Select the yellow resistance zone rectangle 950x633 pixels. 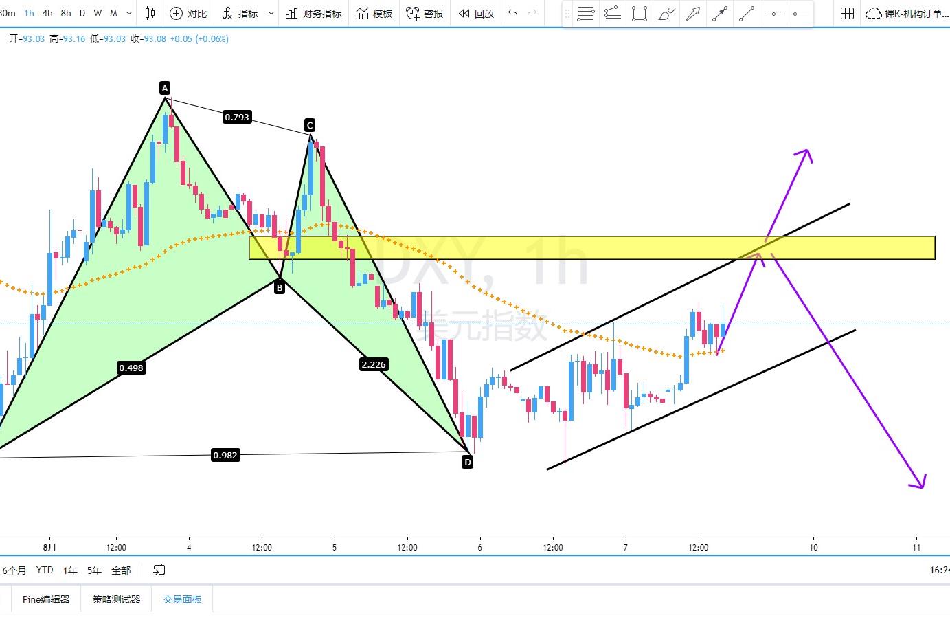pyautogui.click(x=591, y=248)
